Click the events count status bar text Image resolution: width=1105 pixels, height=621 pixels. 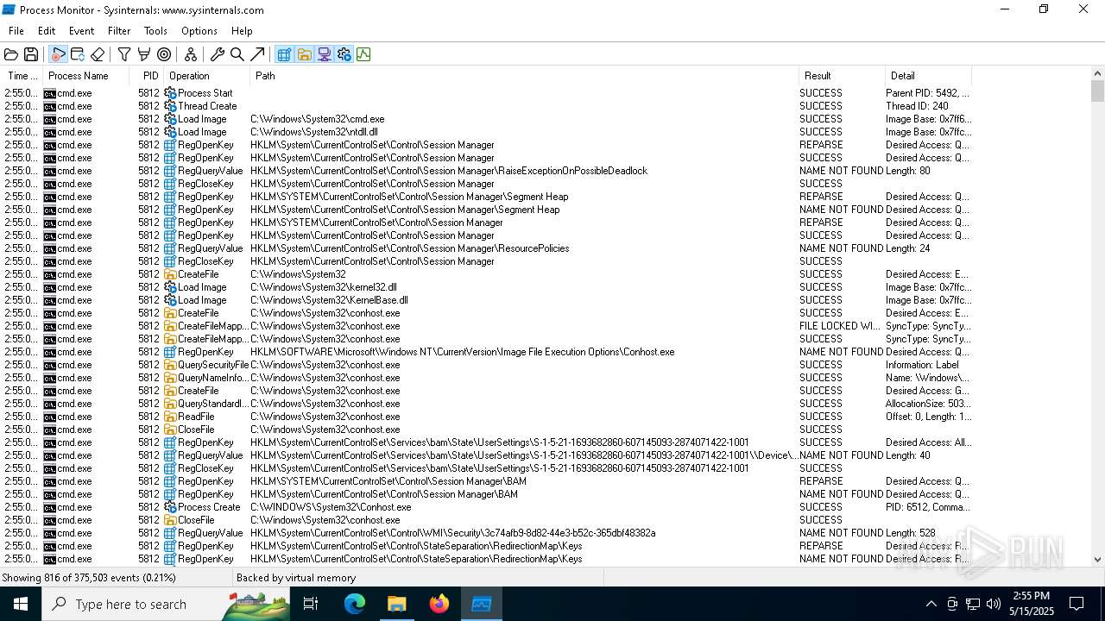[x=89, y=578]
